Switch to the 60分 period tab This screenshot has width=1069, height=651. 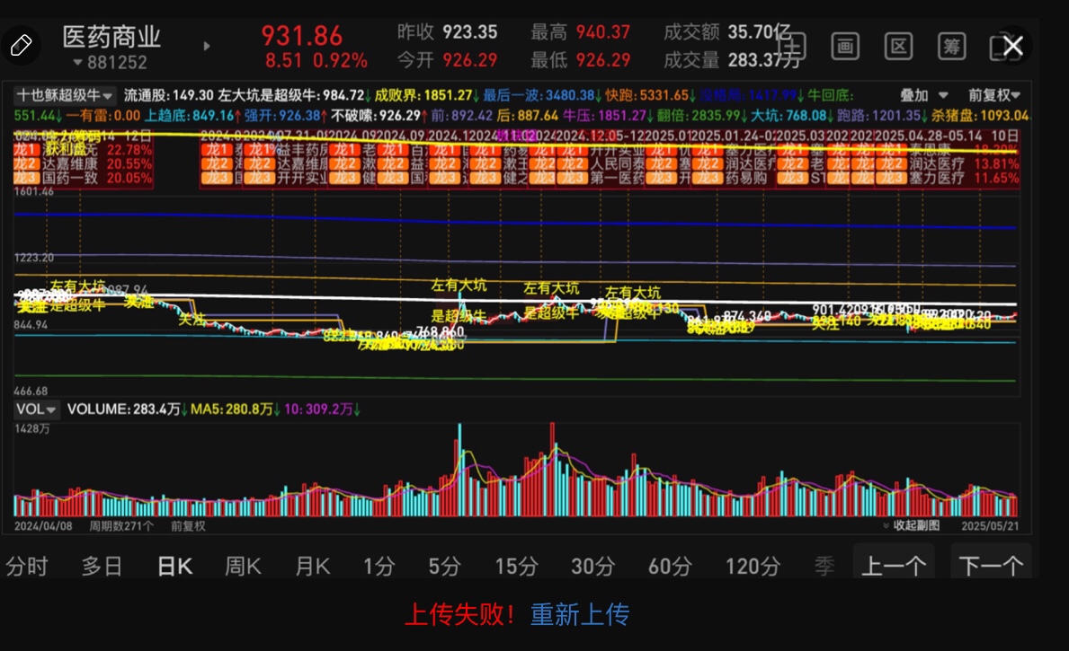[670, 566]
